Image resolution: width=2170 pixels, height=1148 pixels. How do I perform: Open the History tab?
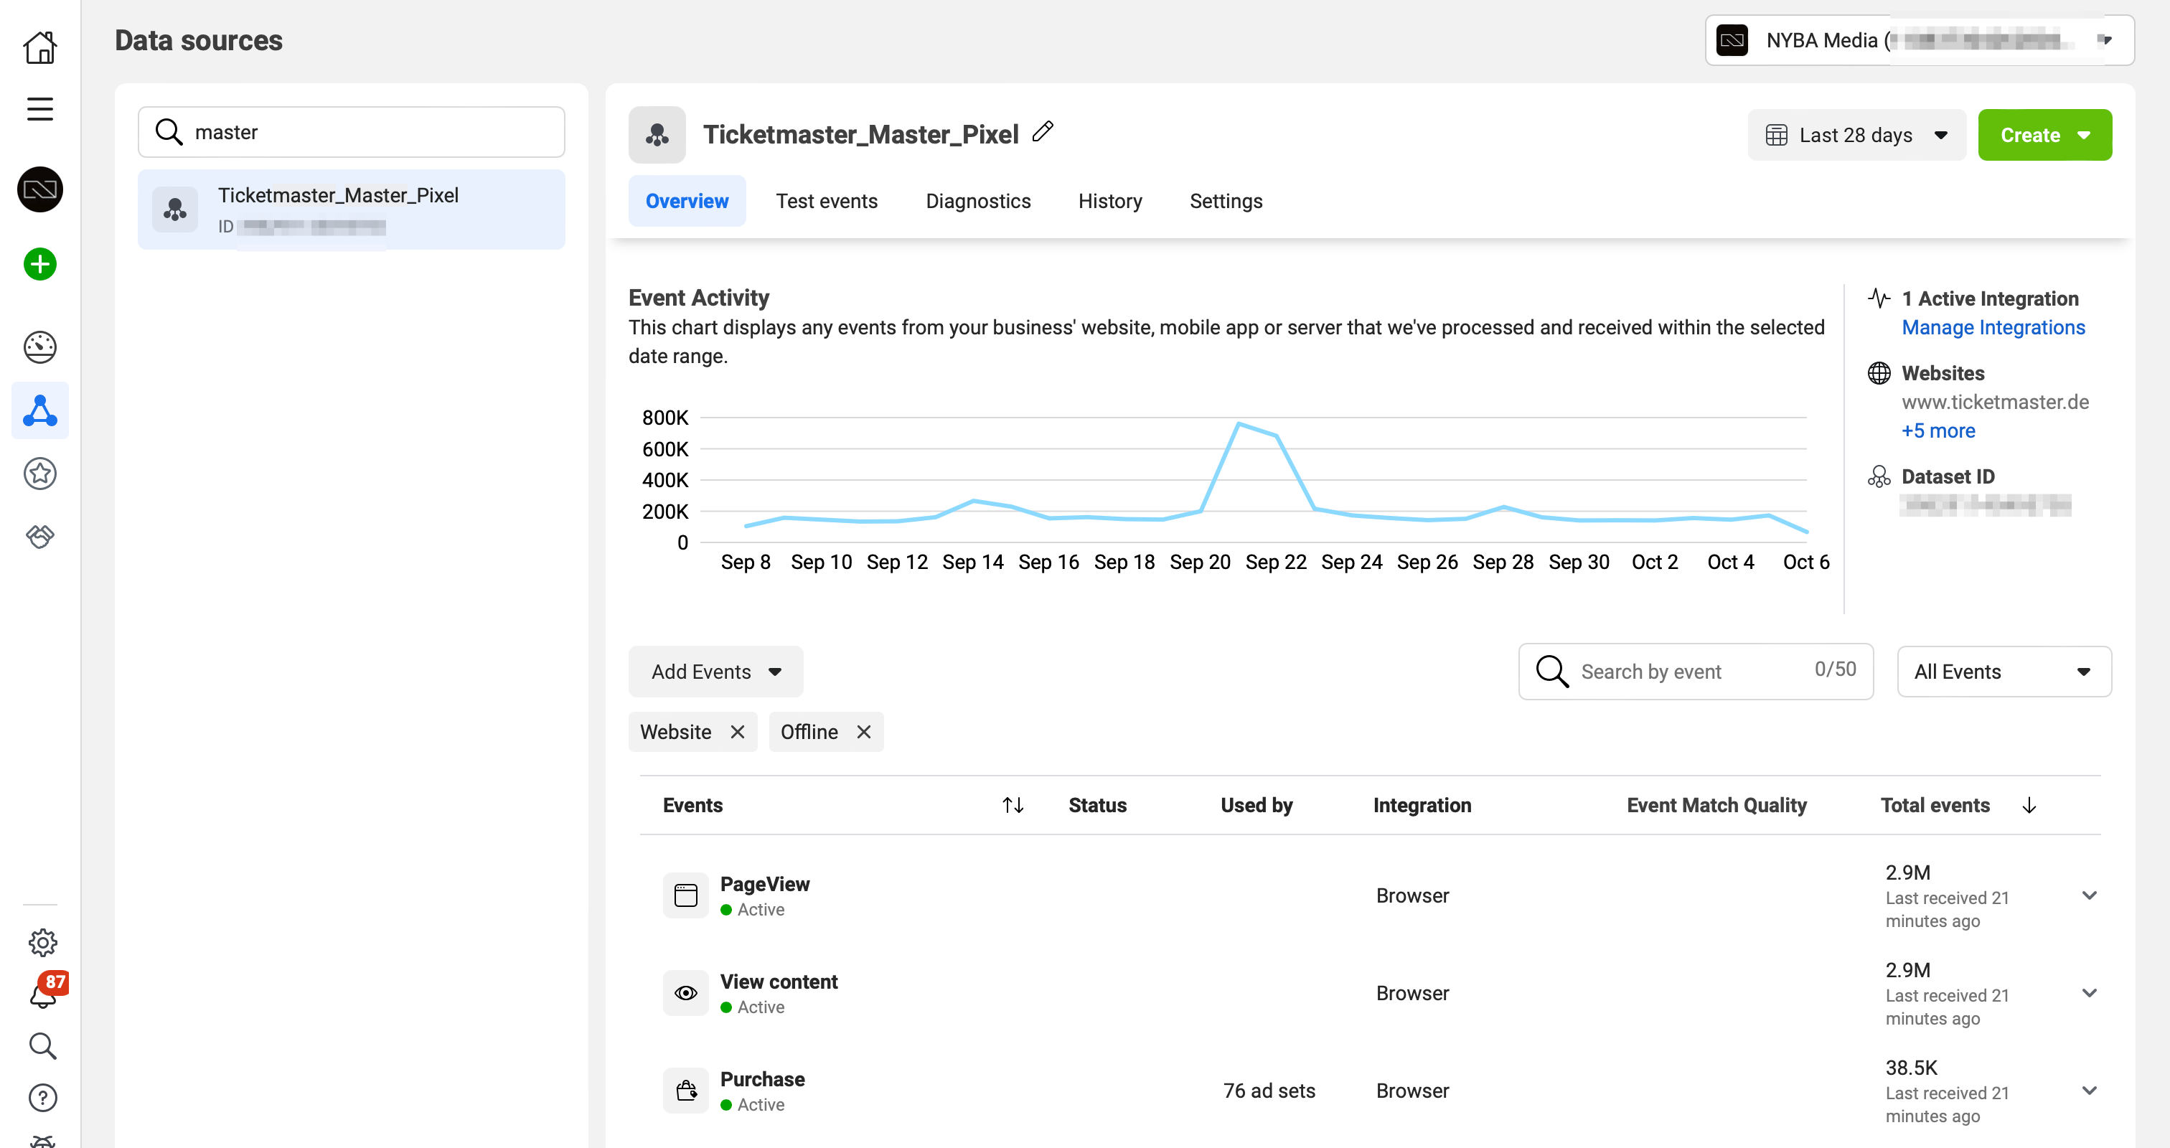pos(1109,200)
